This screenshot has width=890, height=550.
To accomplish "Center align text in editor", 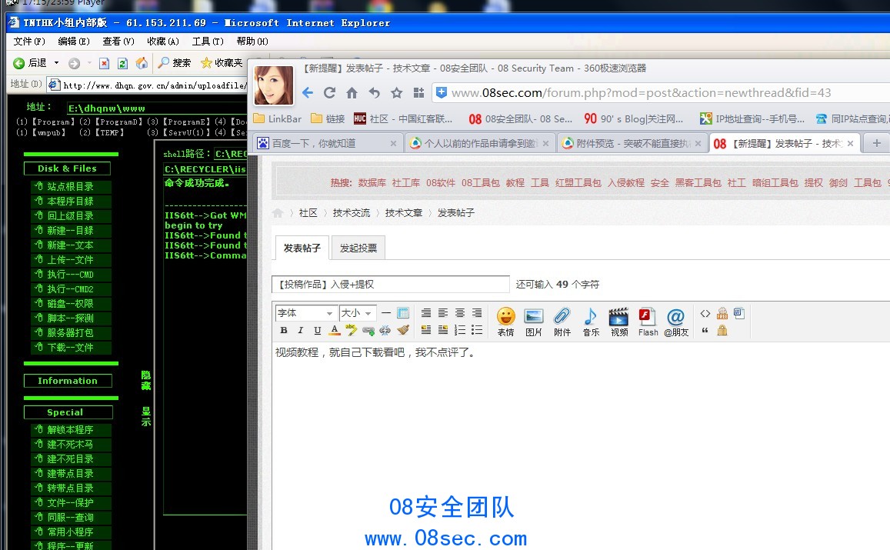I will (x=460, y=313).
